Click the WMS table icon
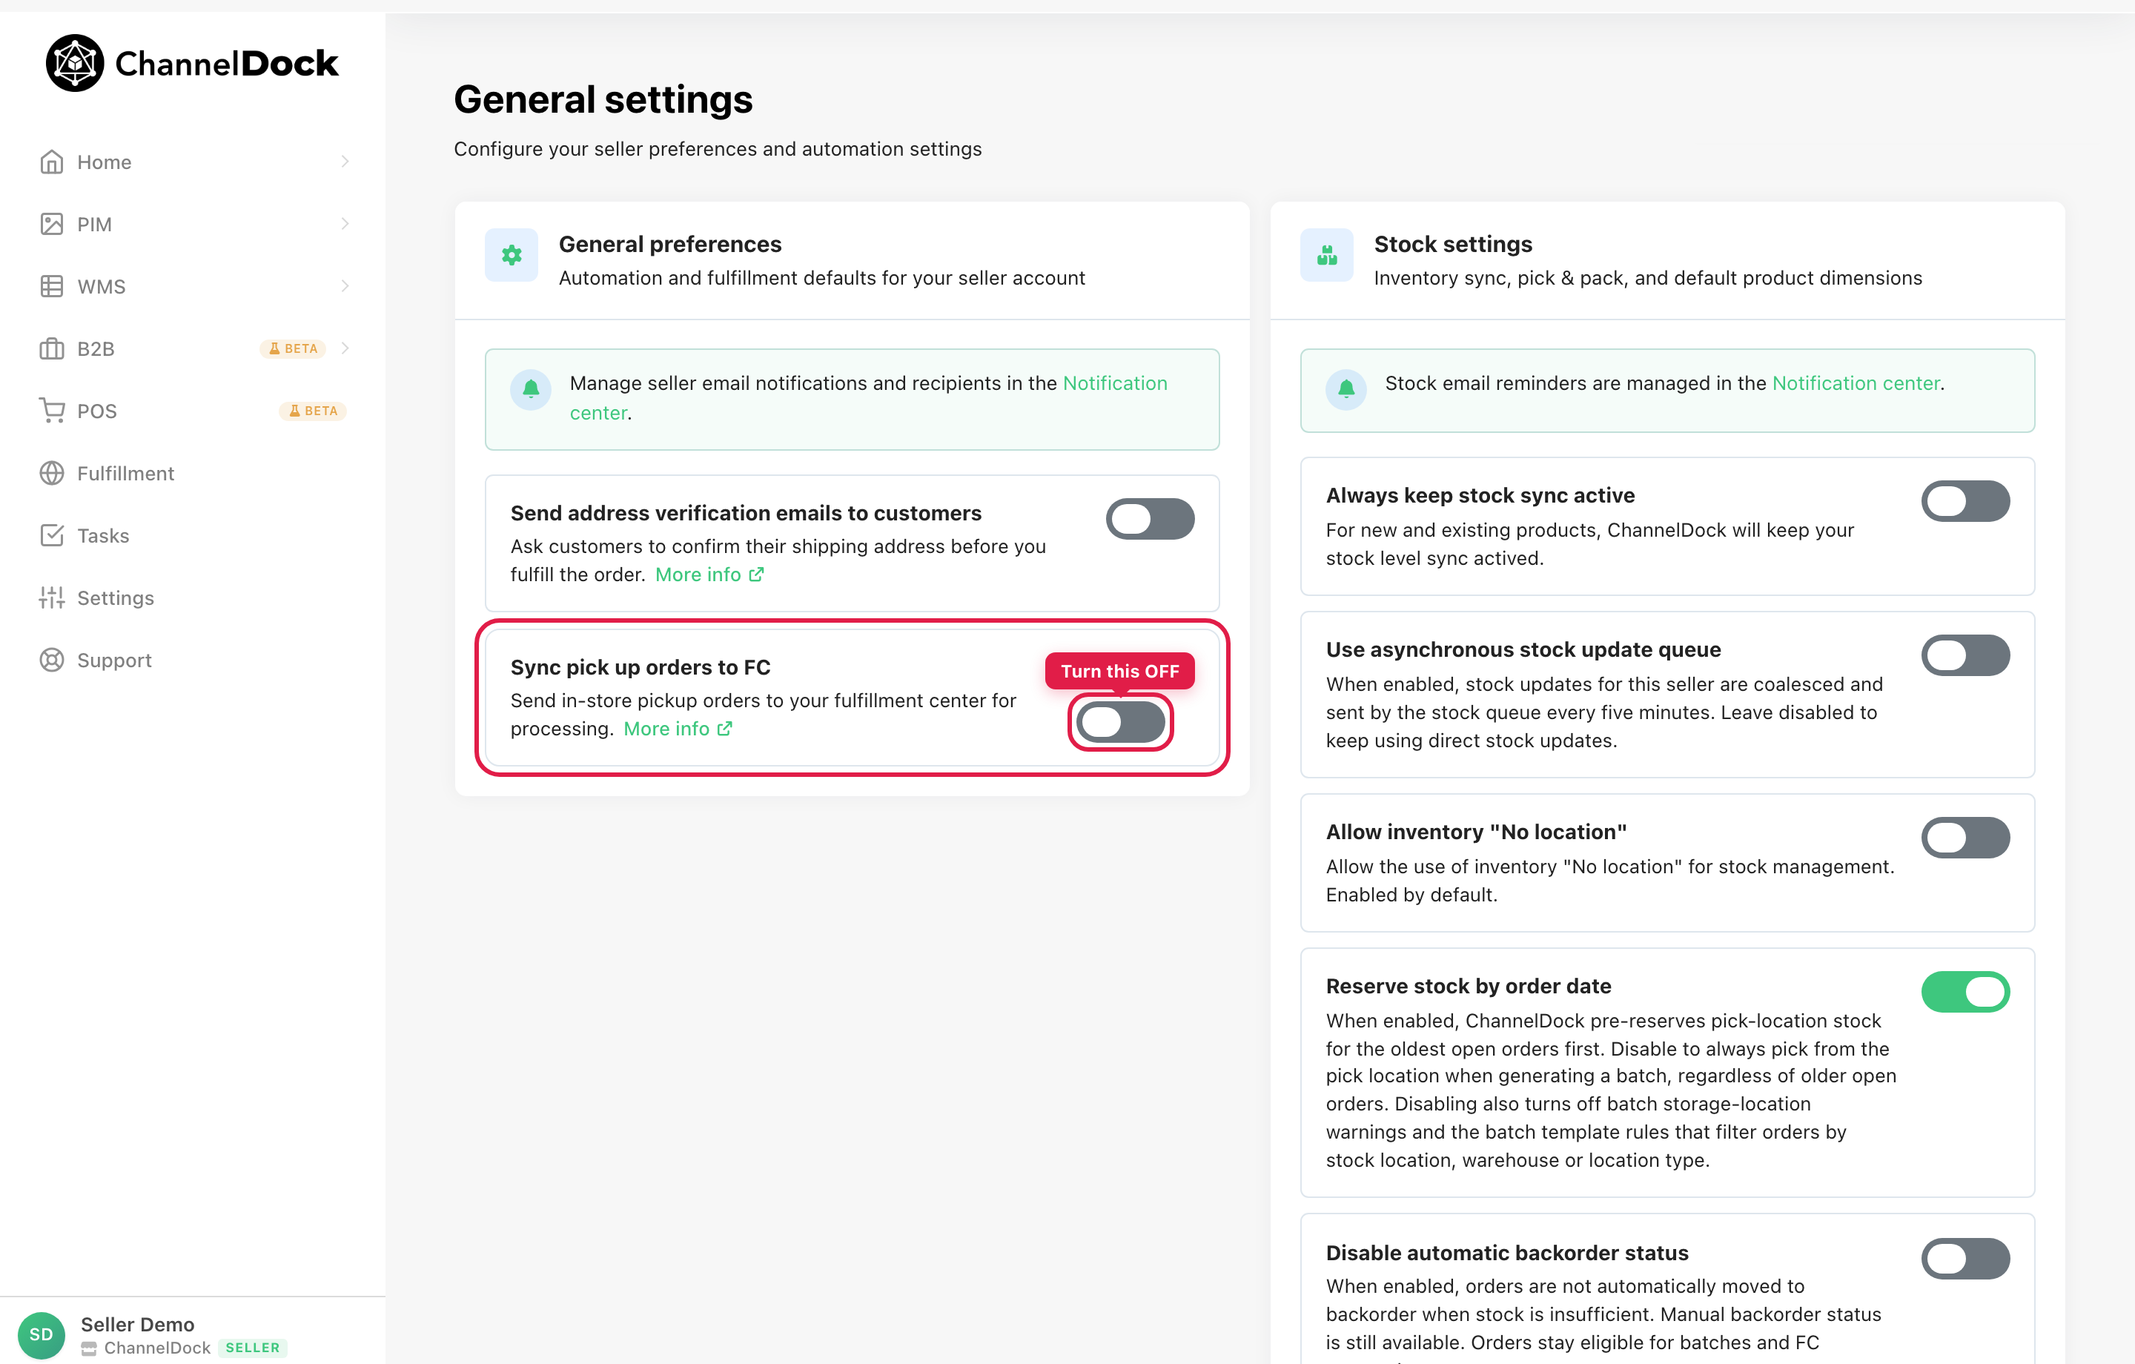The width and height of the screenshot is (2135, 1364). [51, 286]
